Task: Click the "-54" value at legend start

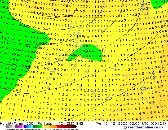Action: pos(9,129)
